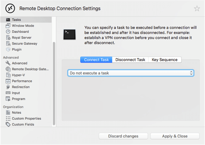This screenshot has height=145, width=205.
Task: Click the Remote Desktop logo icon in header
Action: click(10, 8)
